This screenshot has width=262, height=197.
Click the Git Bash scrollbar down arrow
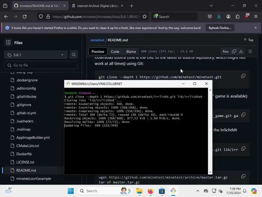pos(210,172)
